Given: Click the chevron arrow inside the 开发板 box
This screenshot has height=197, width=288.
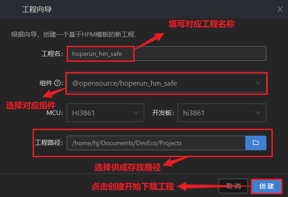Looking at the screenshot, I should (258, 113).
